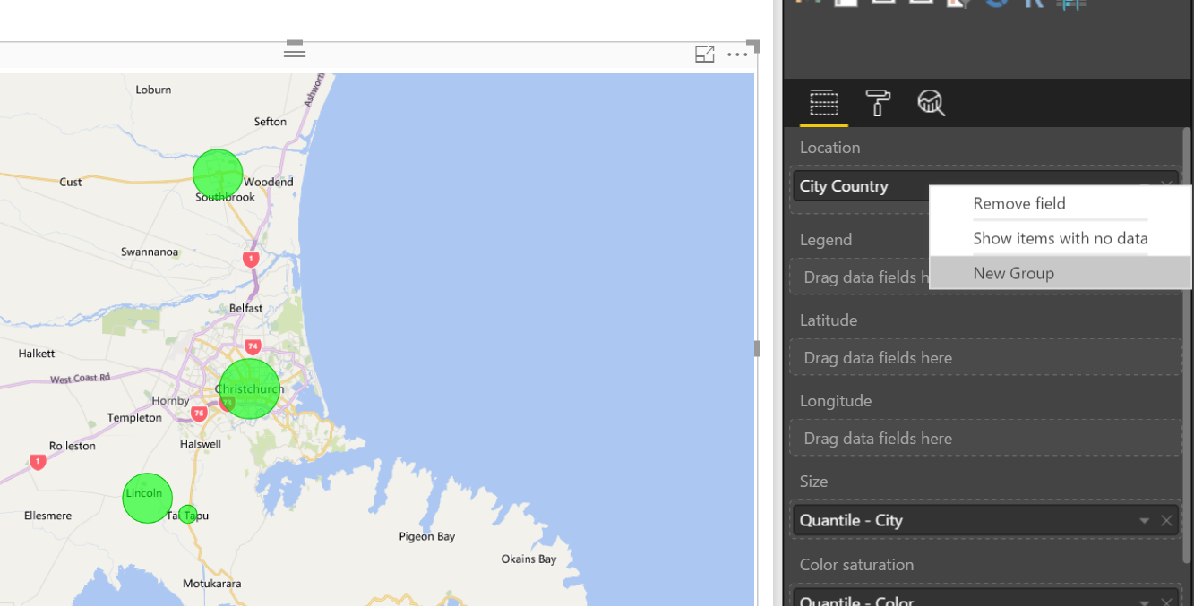Click the map visual's right resize handle
The image size is (1194, 606).
tap(756, 349)
